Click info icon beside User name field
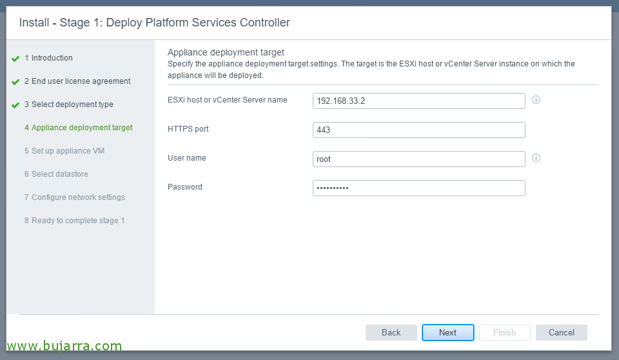619x360 pixels. point(536,157)
